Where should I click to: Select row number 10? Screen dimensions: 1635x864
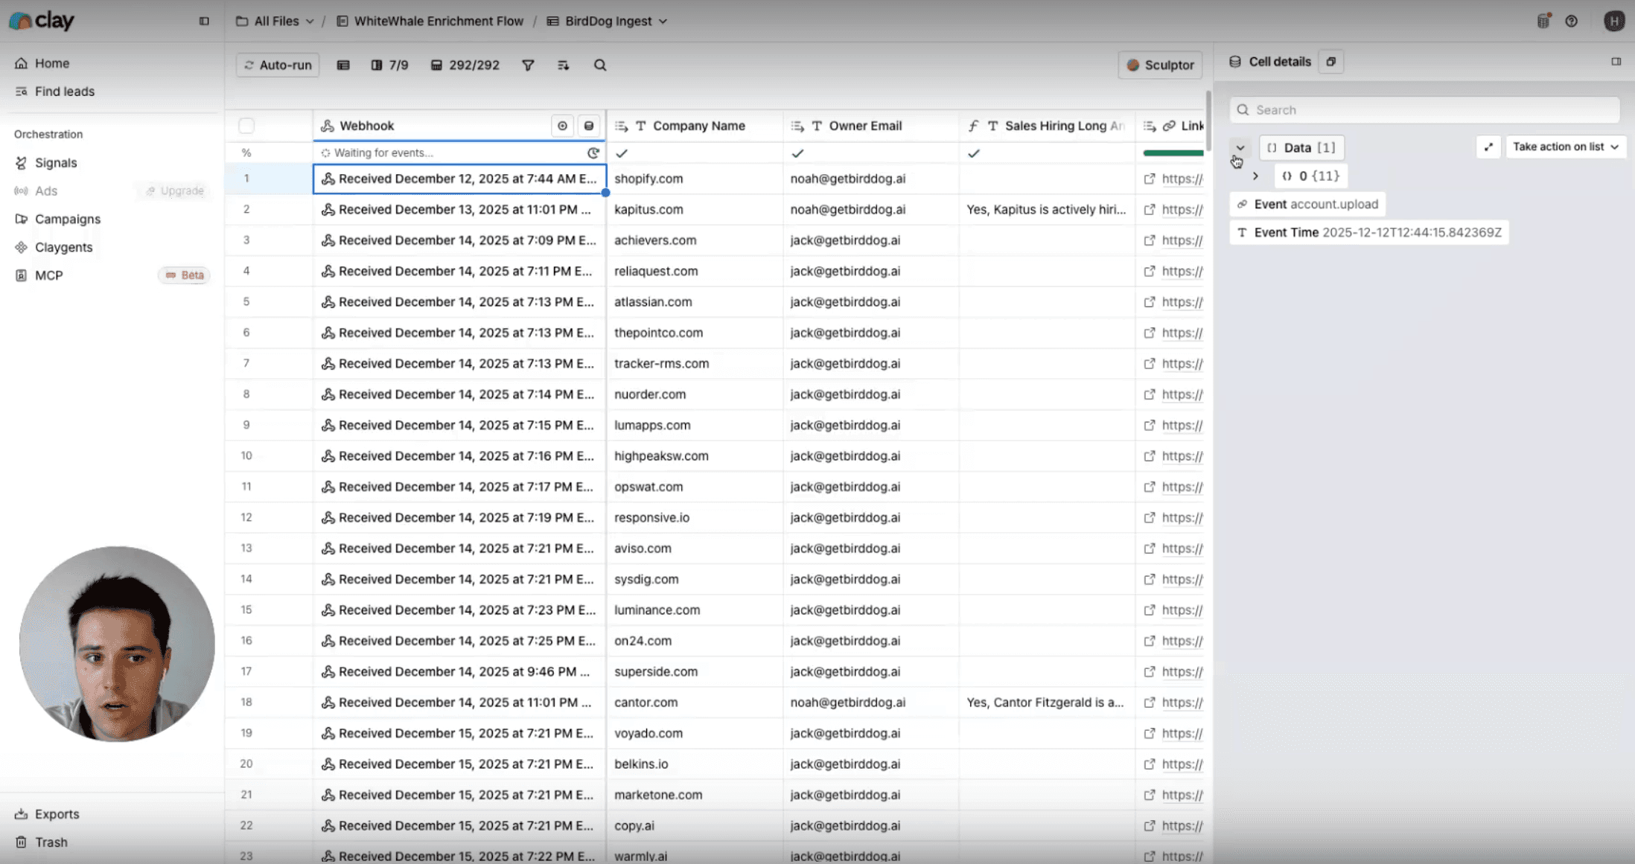click(x=246, y=456)
